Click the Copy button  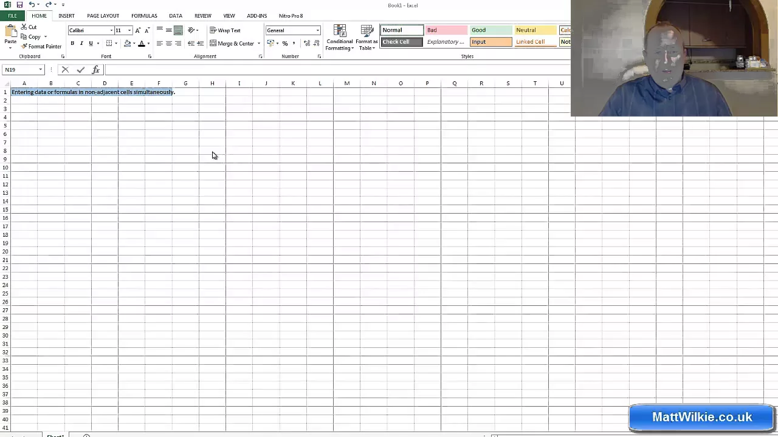(x=31, y=37)
